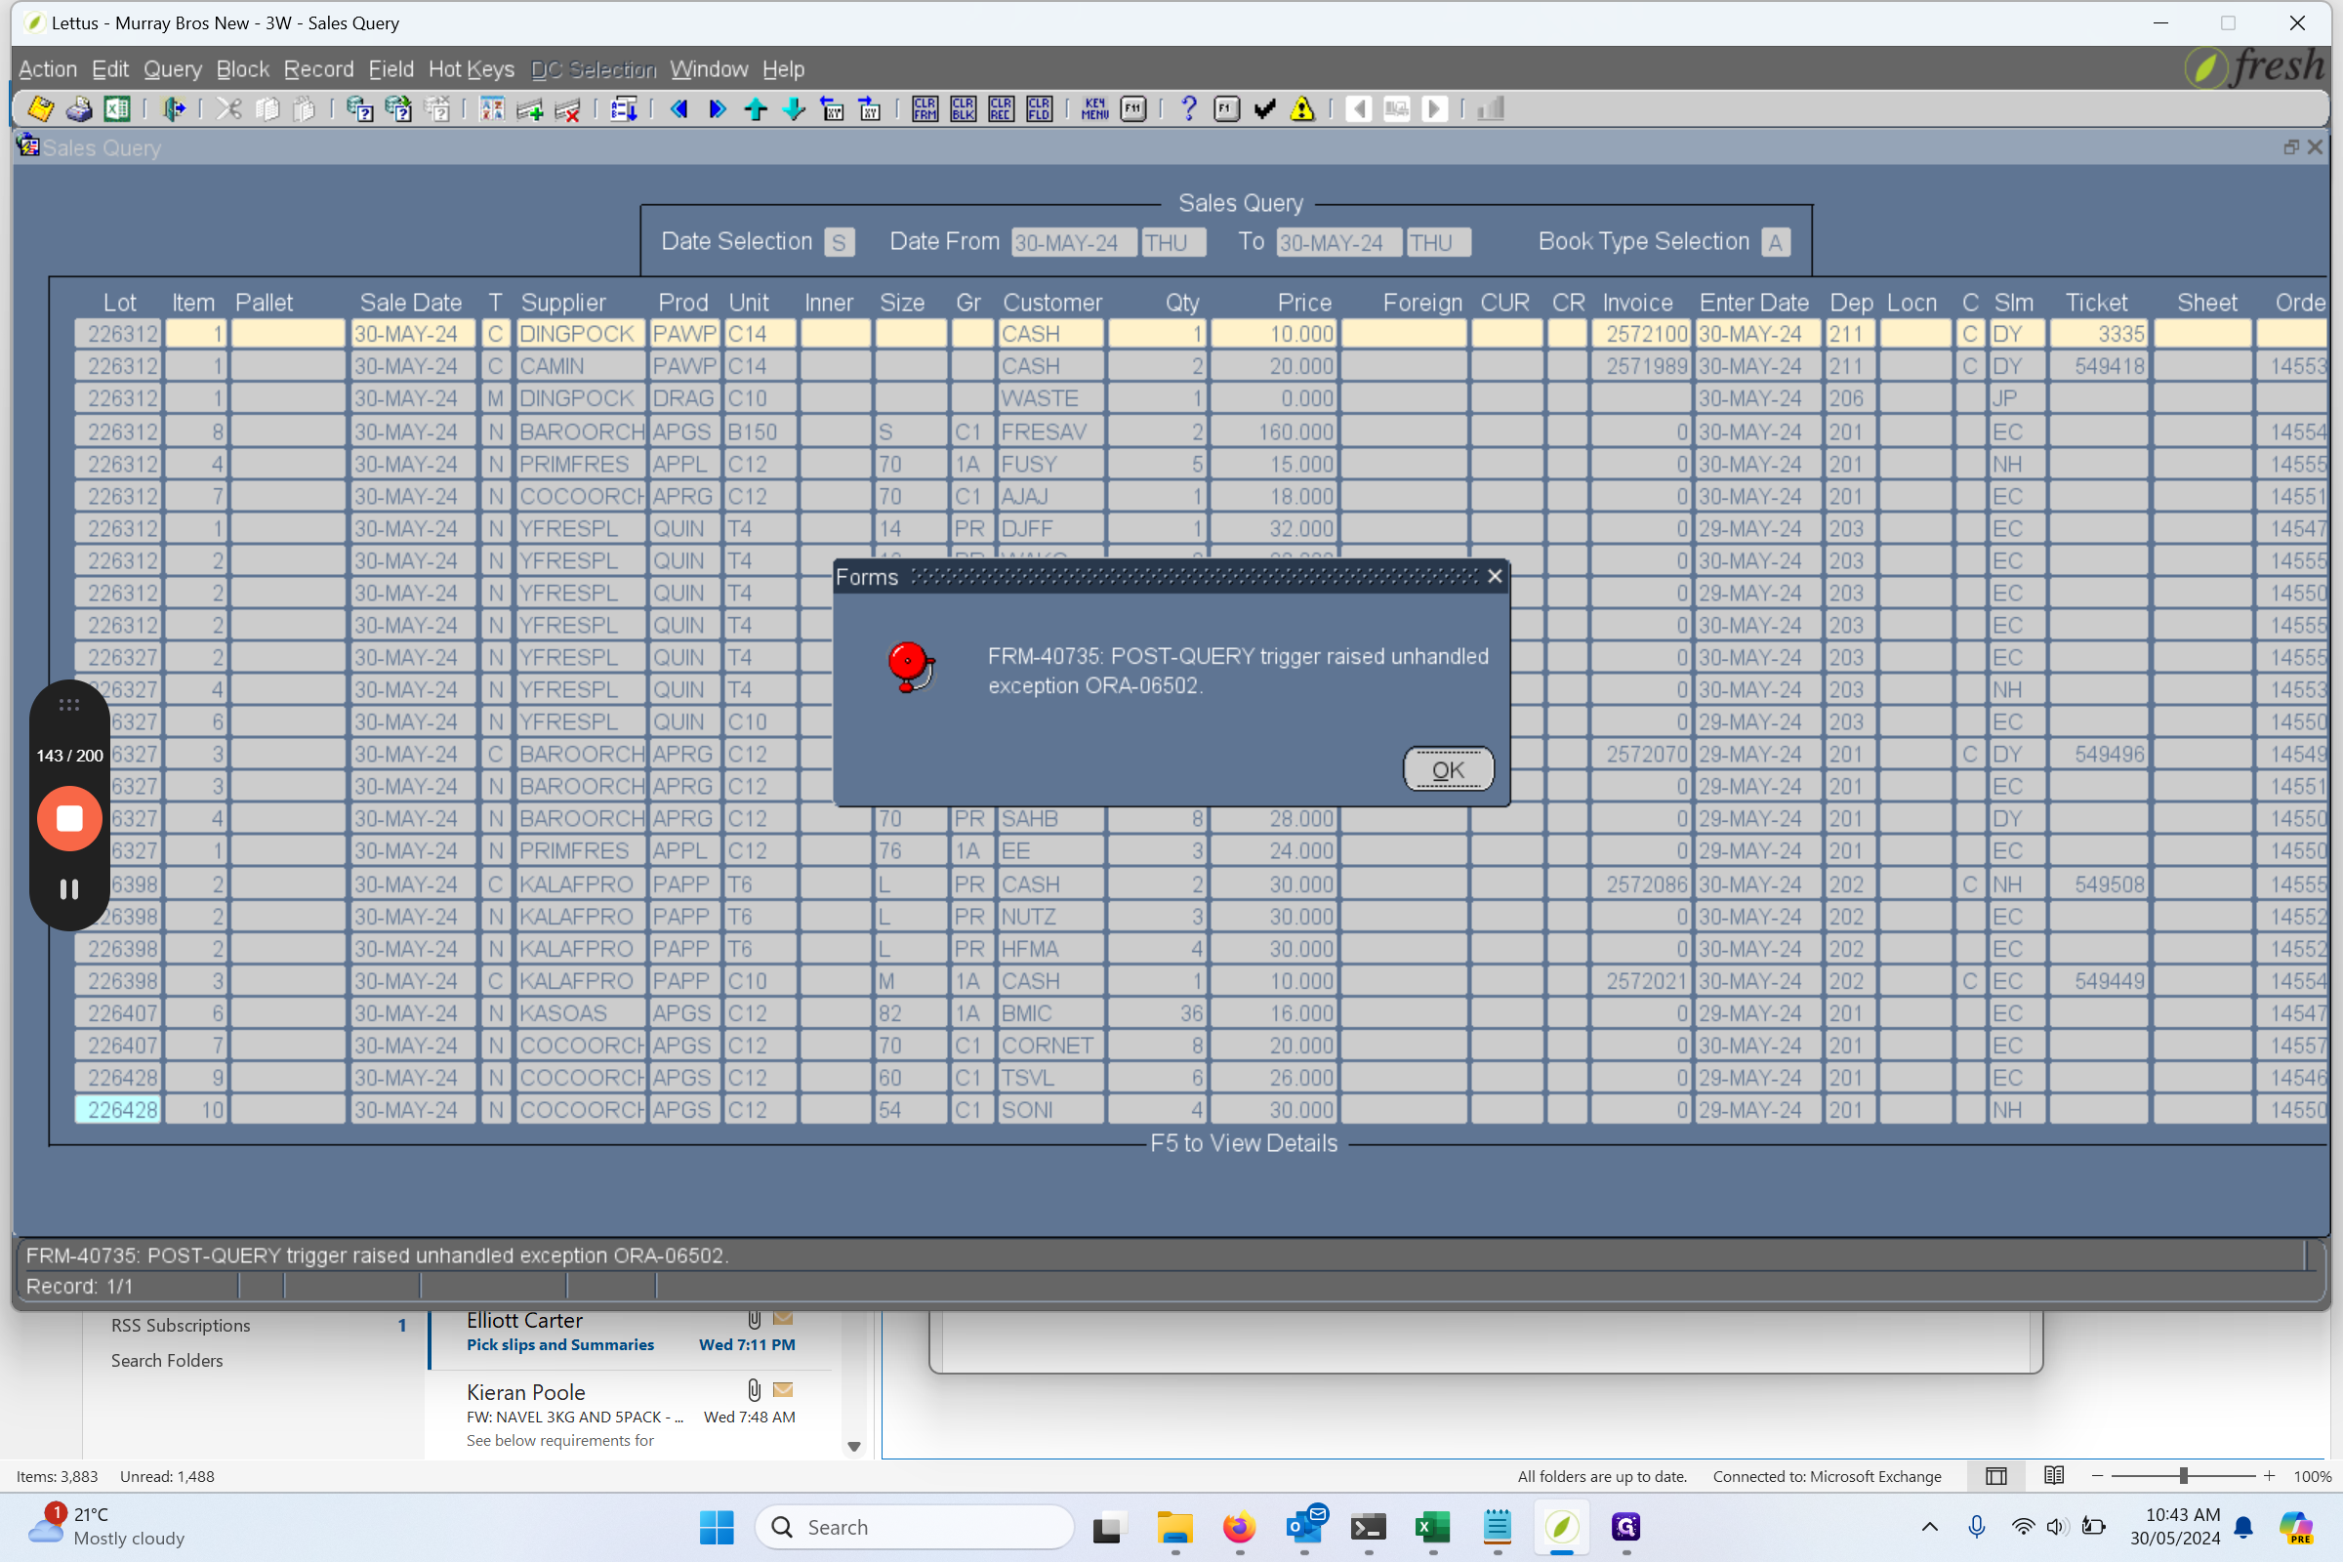
Task: Stop the screen recording
Action: (x=69, y=819)
